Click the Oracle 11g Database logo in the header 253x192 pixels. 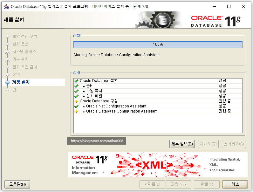216,21
